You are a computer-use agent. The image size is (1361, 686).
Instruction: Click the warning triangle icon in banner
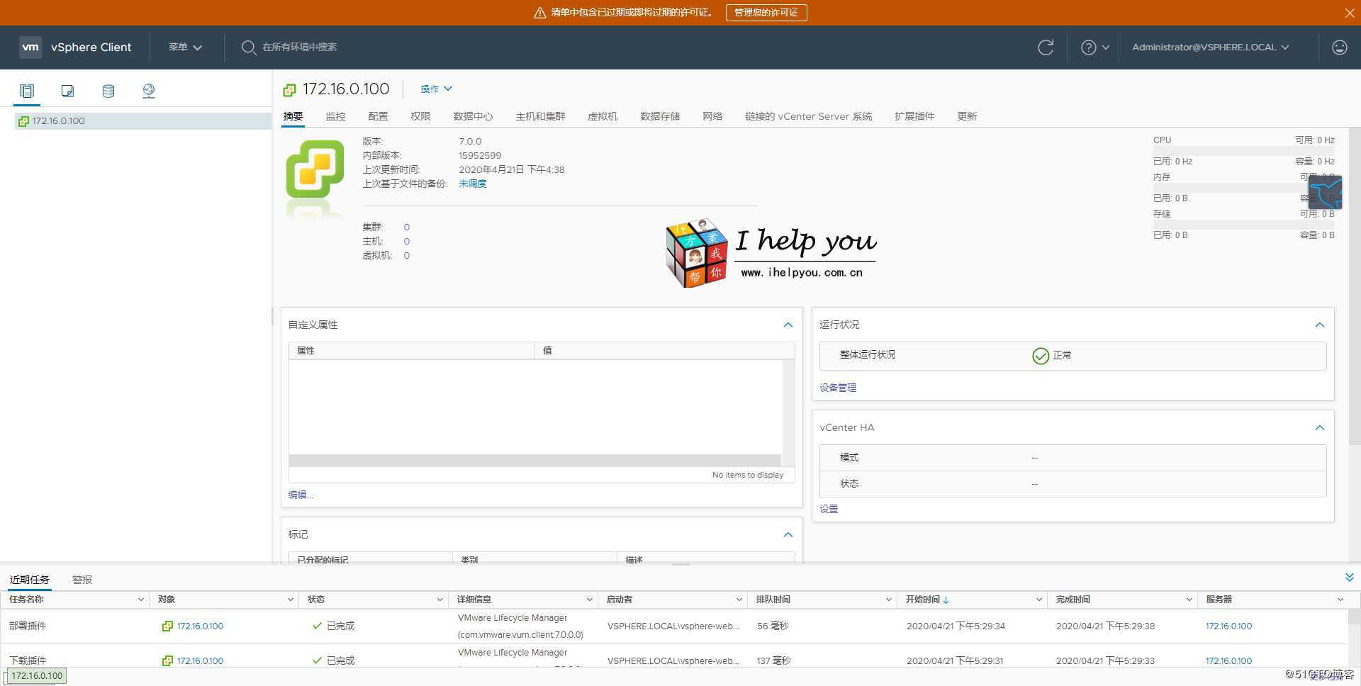coord(539,13)
